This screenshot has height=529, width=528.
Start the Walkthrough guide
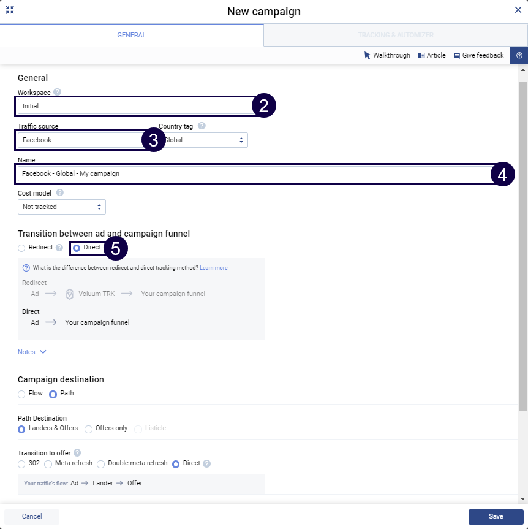tap(387, 55)
